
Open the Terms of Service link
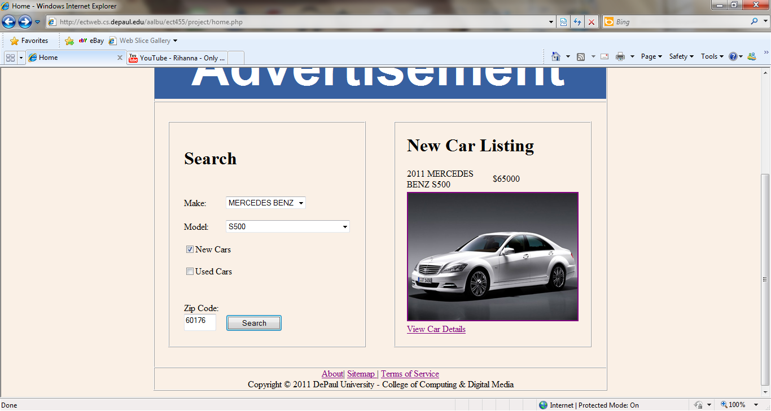click(410, 374)
